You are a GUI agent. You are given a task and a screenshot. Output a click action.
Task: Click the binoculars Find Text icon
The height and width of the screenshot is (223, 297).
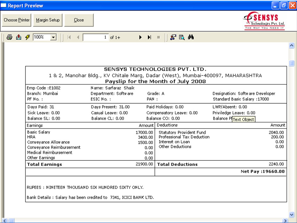pyautogui.click(x=191, y=37)
